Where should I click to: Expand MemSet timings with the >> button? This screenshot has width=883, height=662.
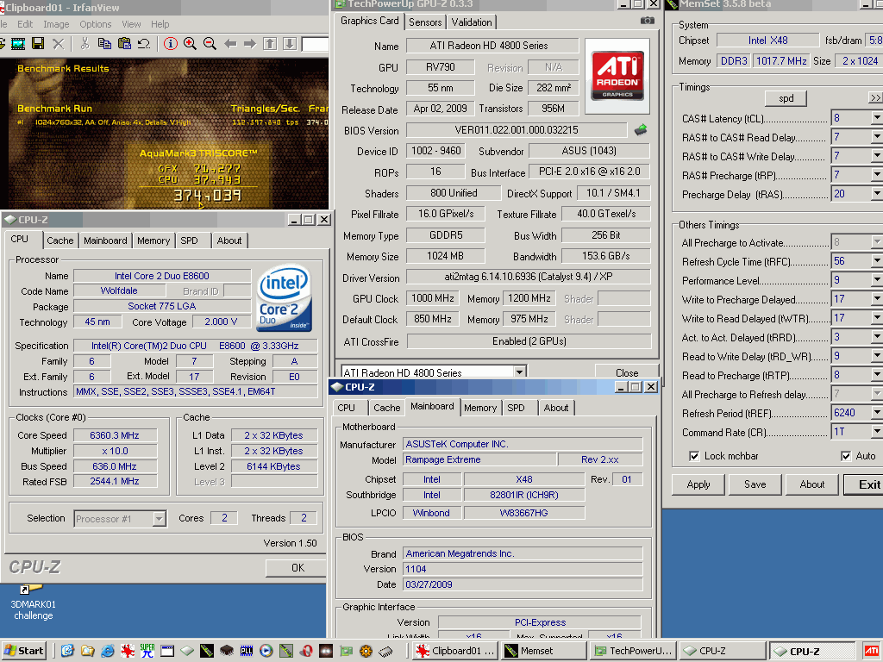(x=876, y=98)
